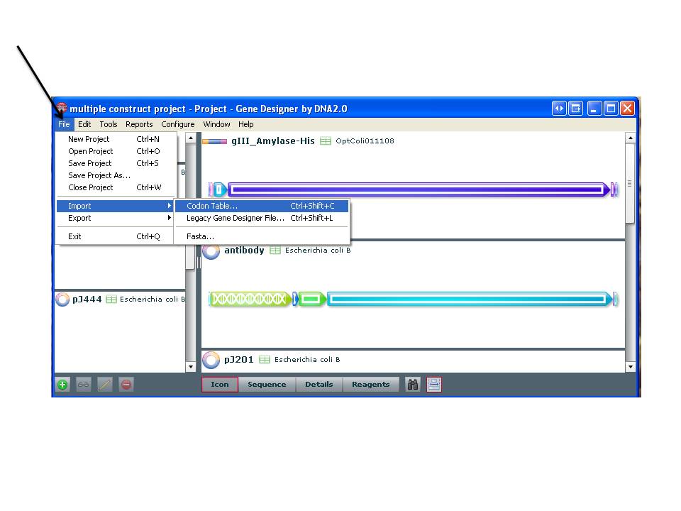The height and width of the screenshot is (511, 681).
Task: Choose New Project from File menu
Action: pos(116,139)
